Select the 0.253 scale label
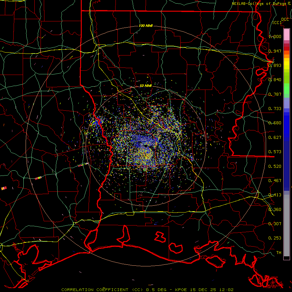Screen dimensions: 292x292 (275, 238)
